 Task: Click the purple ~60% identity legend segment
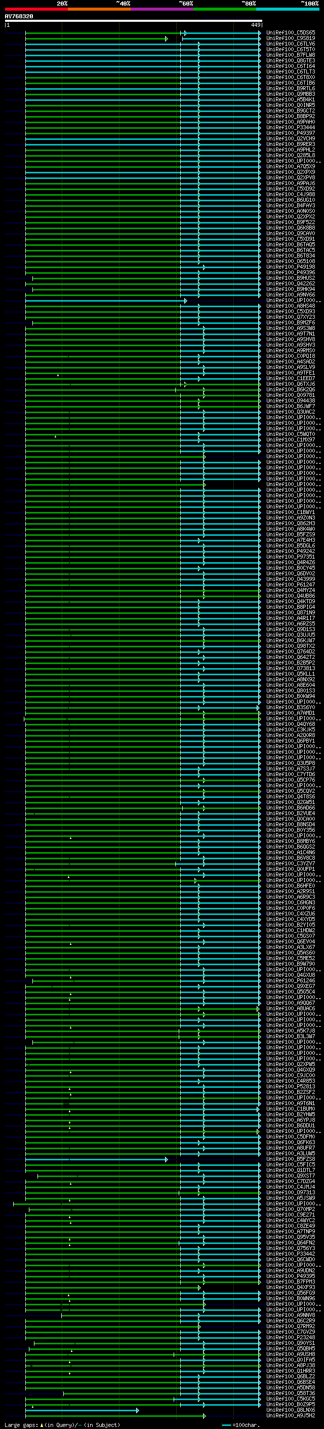pyautogui.click(x=163, y=9)
